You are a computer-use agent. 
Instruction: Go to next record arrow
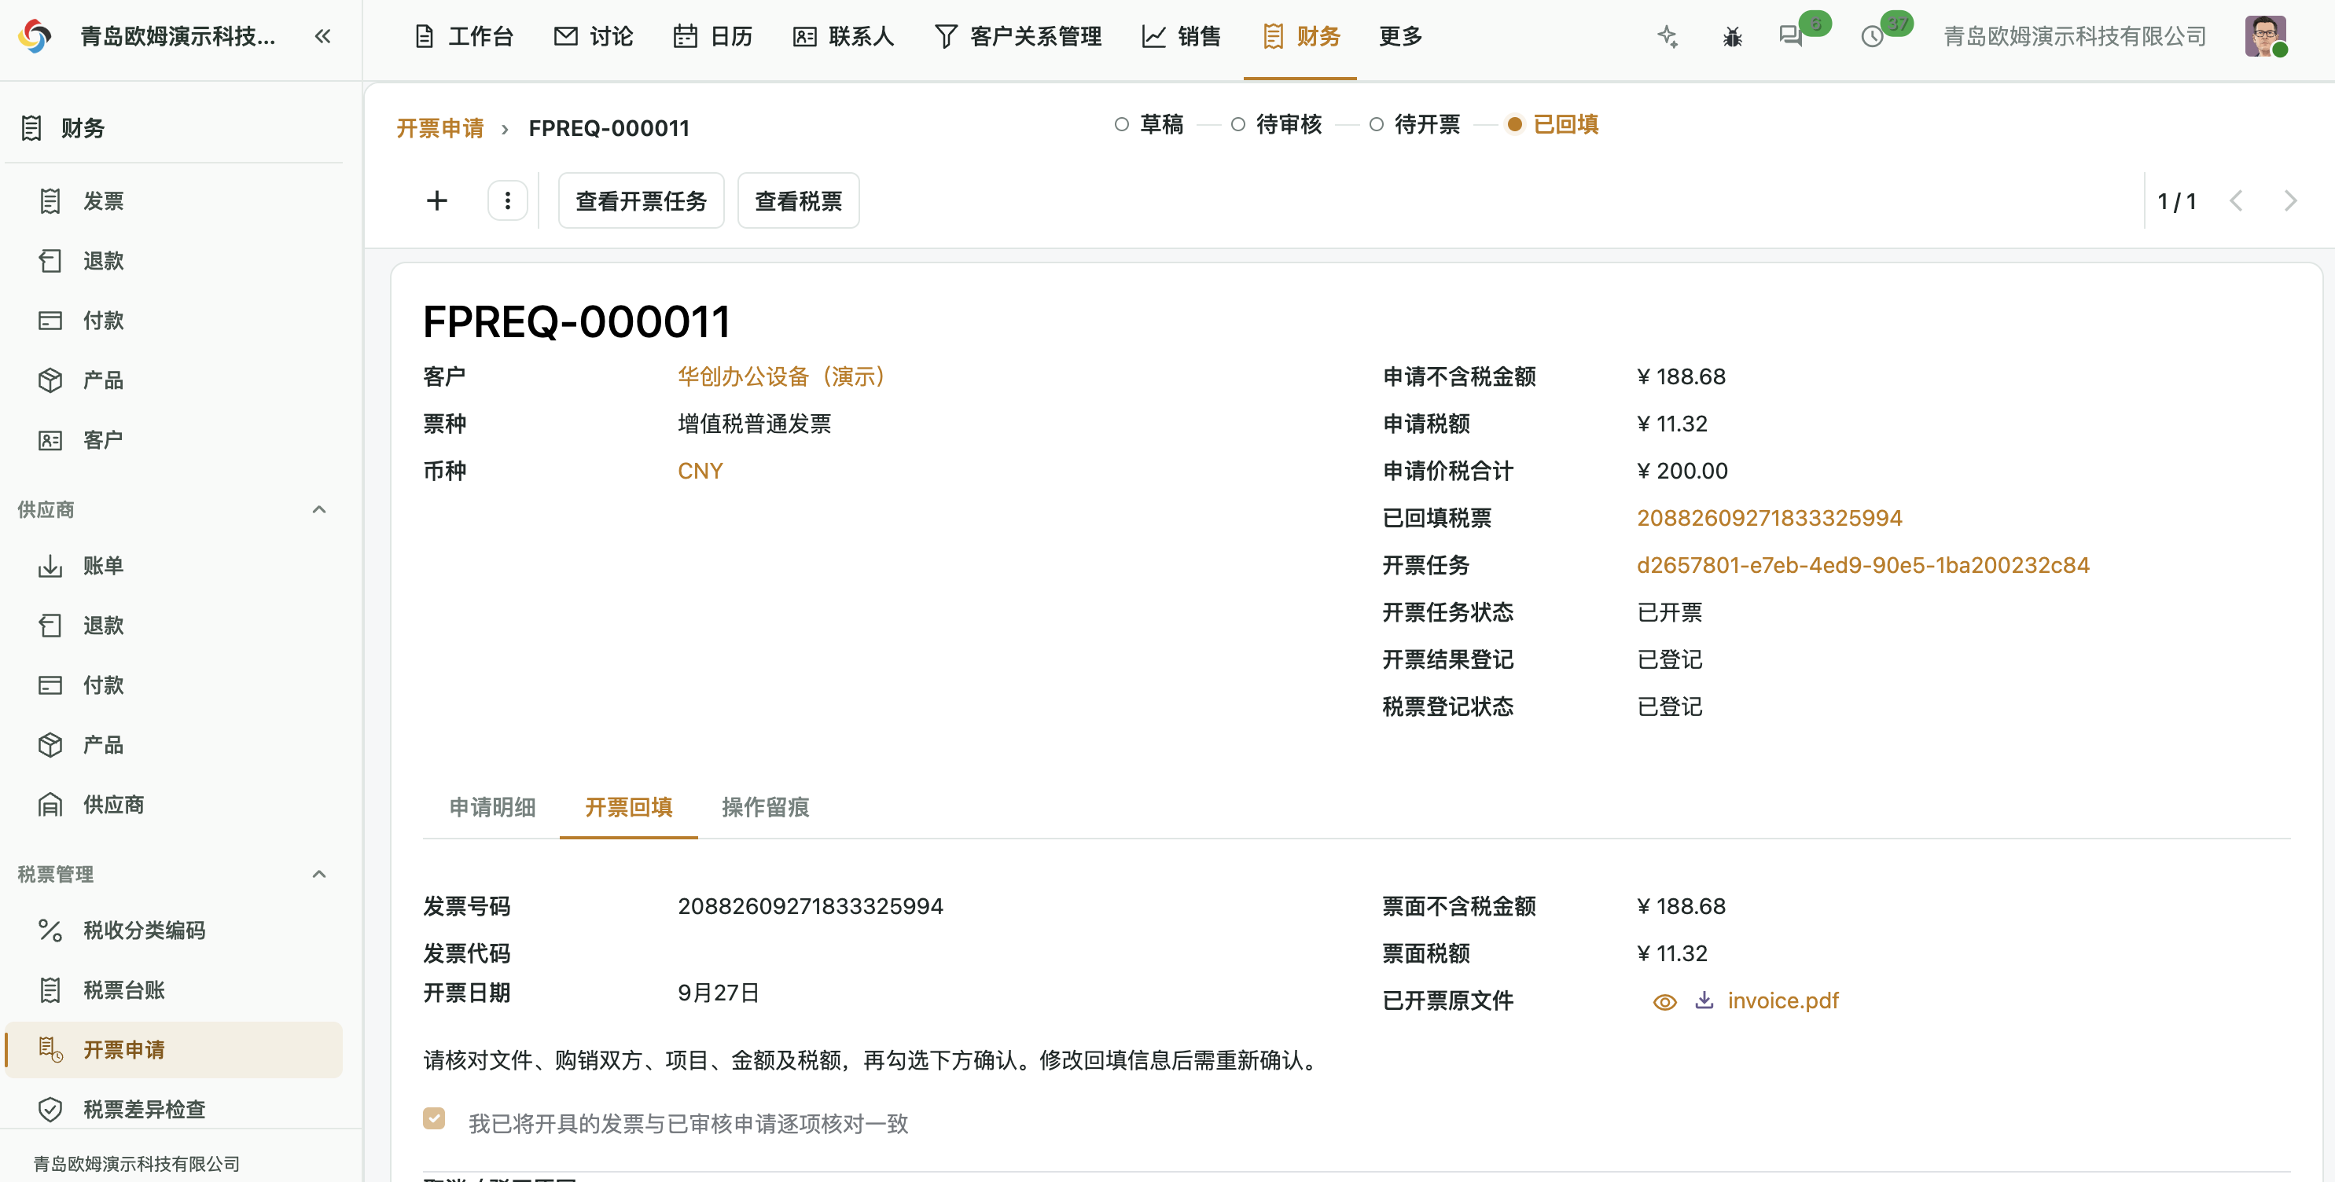2289,200
